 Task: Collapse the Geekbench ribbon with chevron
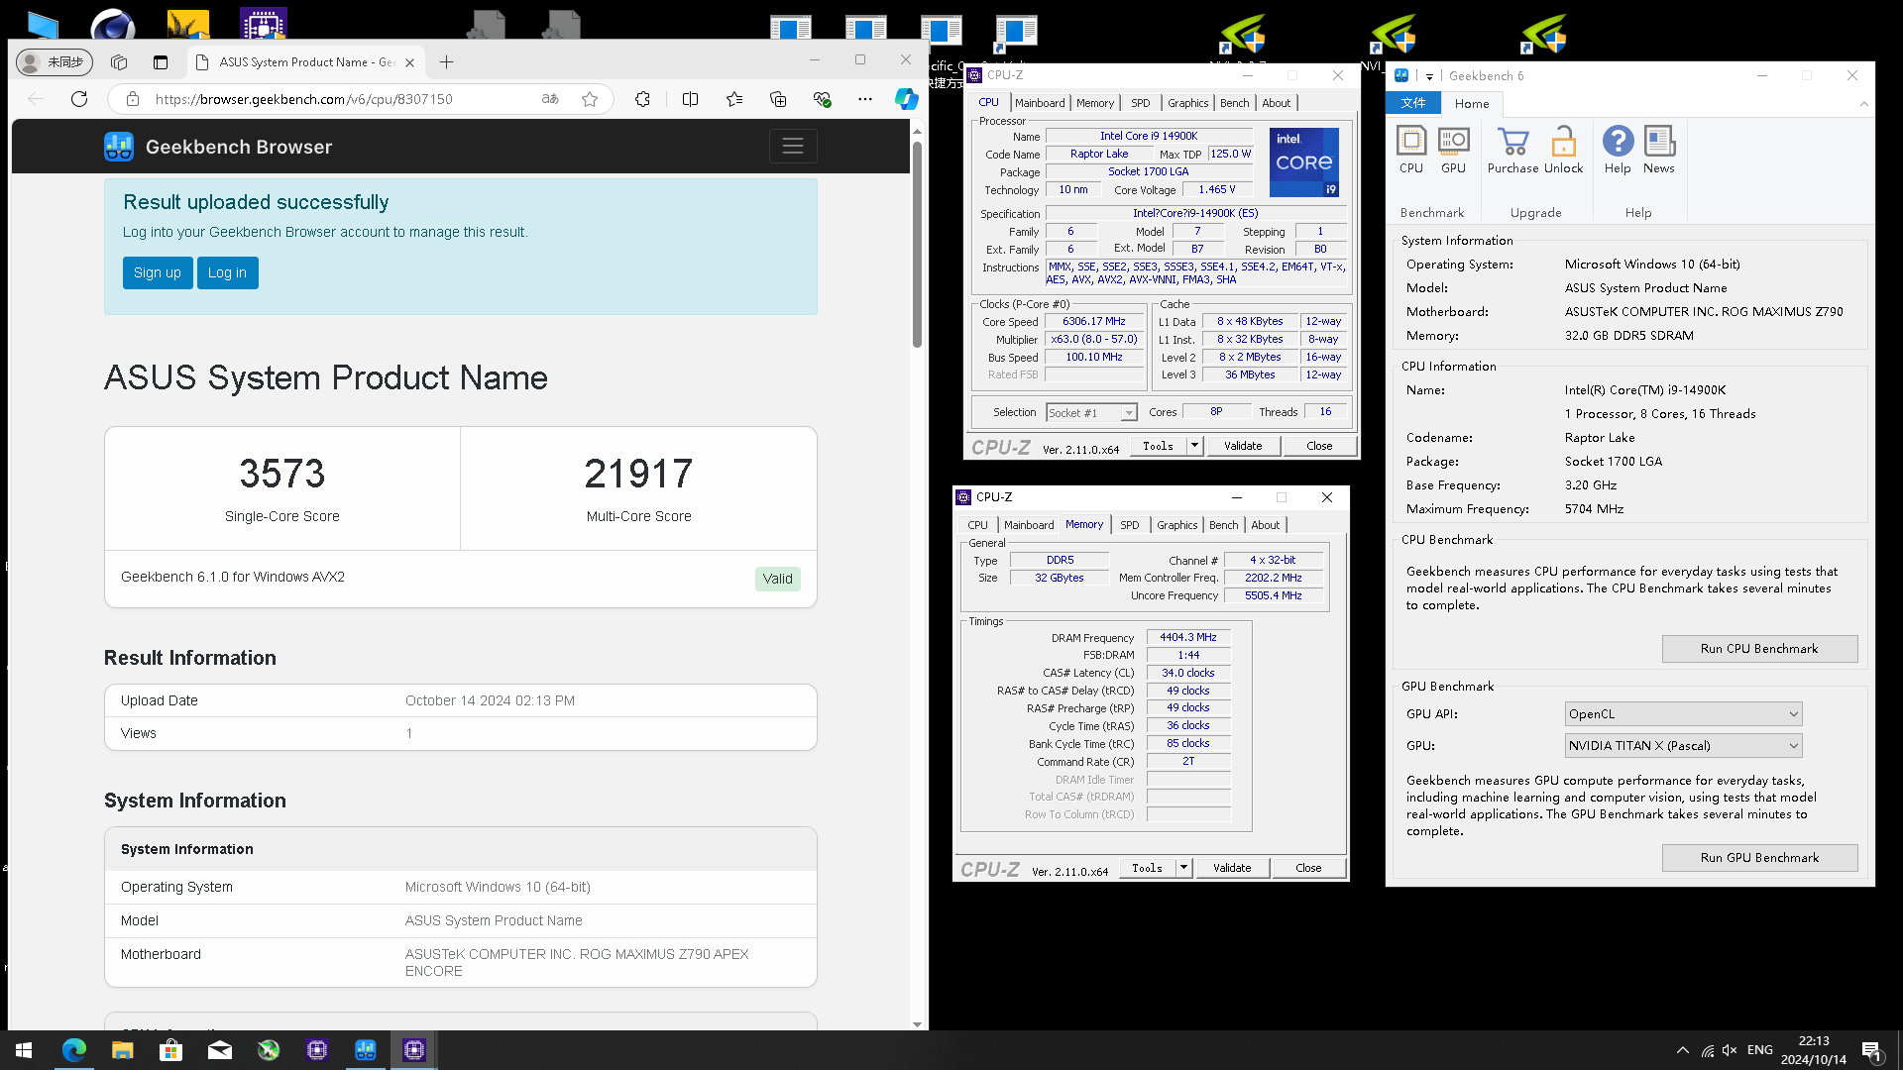coord(1863,104)
